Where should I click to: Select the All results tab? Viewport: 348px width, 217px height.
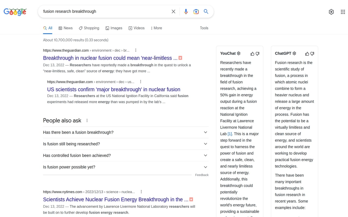pyautogui.click(x=48, y=28)
